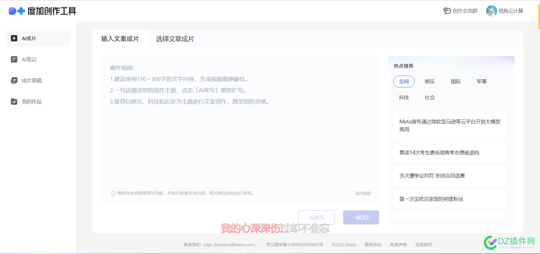Click the info icon beside compliance notice
Viewport: 540px width, 254px height.
[113, 193]
